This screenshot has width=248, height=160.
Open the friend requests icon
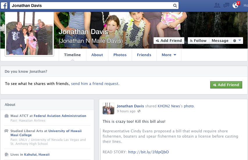[x=217, y=6]
